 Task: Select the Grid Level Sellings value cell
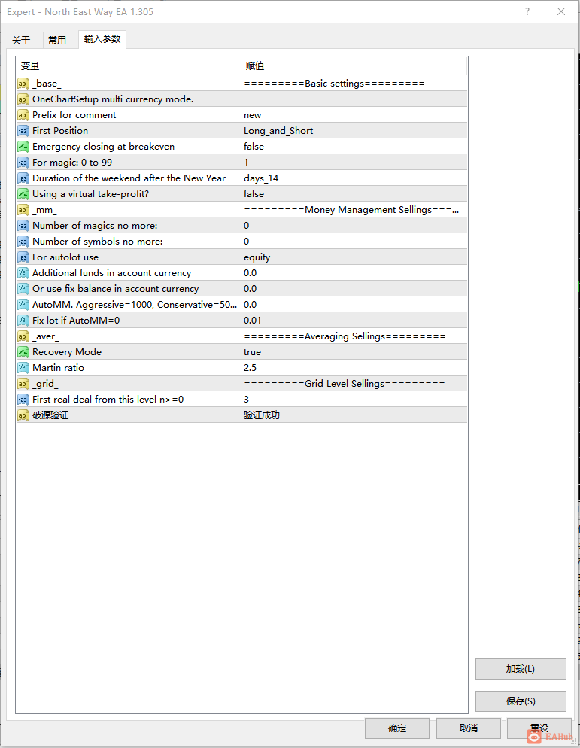coord(354,384)
